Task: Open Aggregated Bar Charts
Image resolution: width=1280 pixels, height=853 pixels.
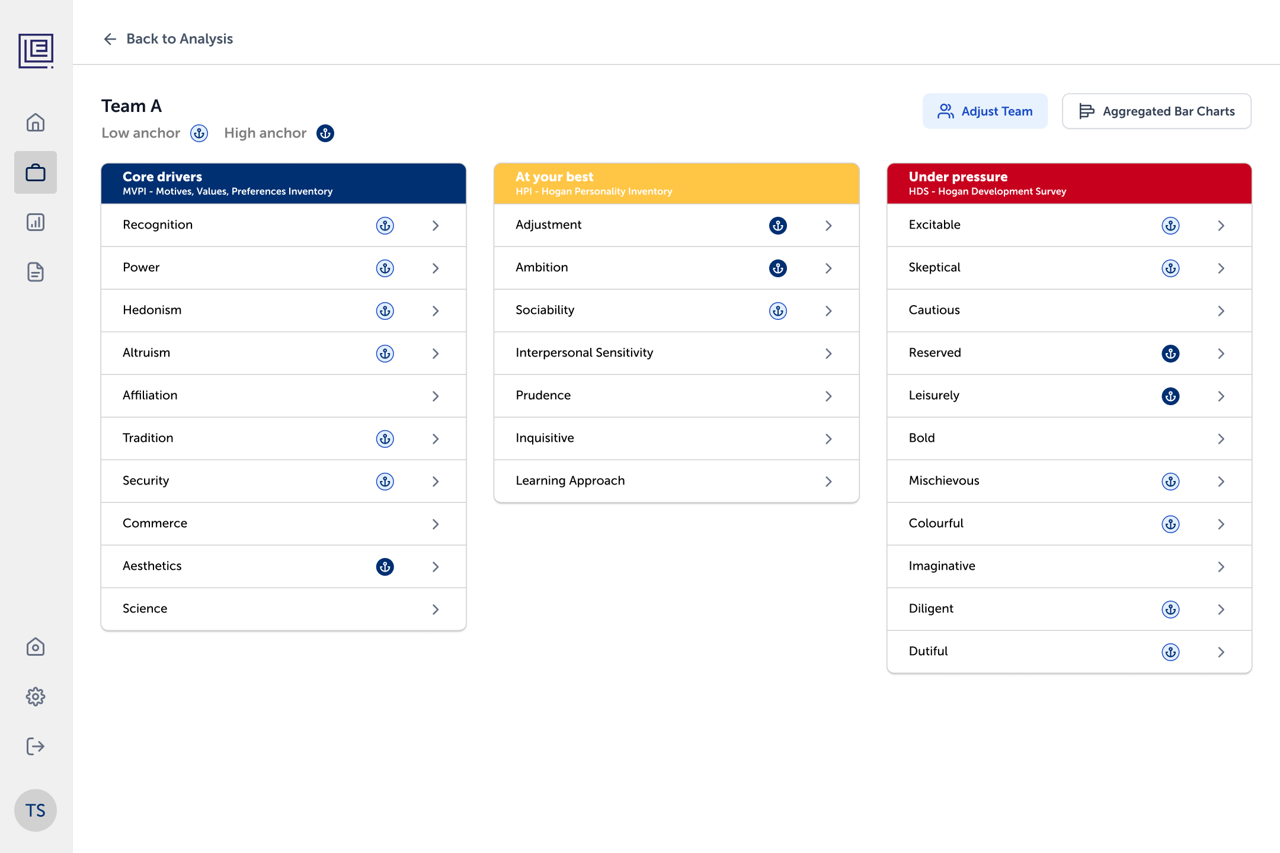Action: tap(1157, 111)
